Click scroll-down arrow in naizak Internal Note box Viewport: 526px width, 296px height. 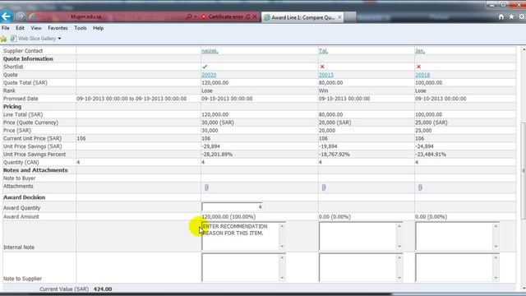[x=282, y=247]
